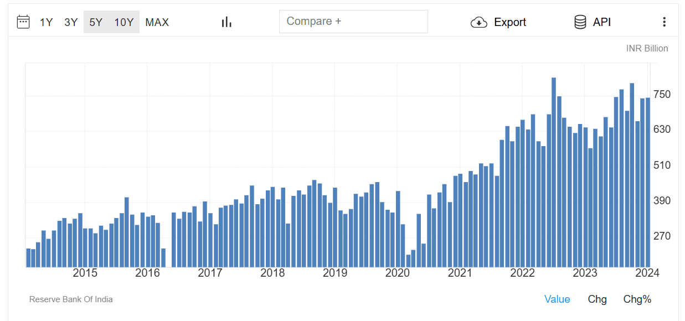
Task: Open the bar chart type selector
Action: [x=226, y=22]
